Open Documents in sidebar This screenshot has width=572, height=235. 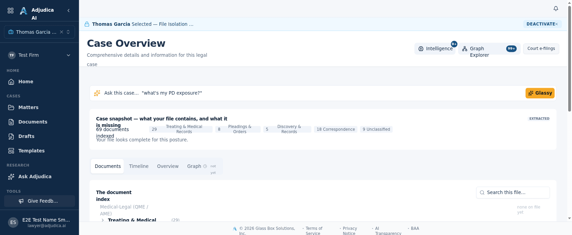[x=40, y=122]
